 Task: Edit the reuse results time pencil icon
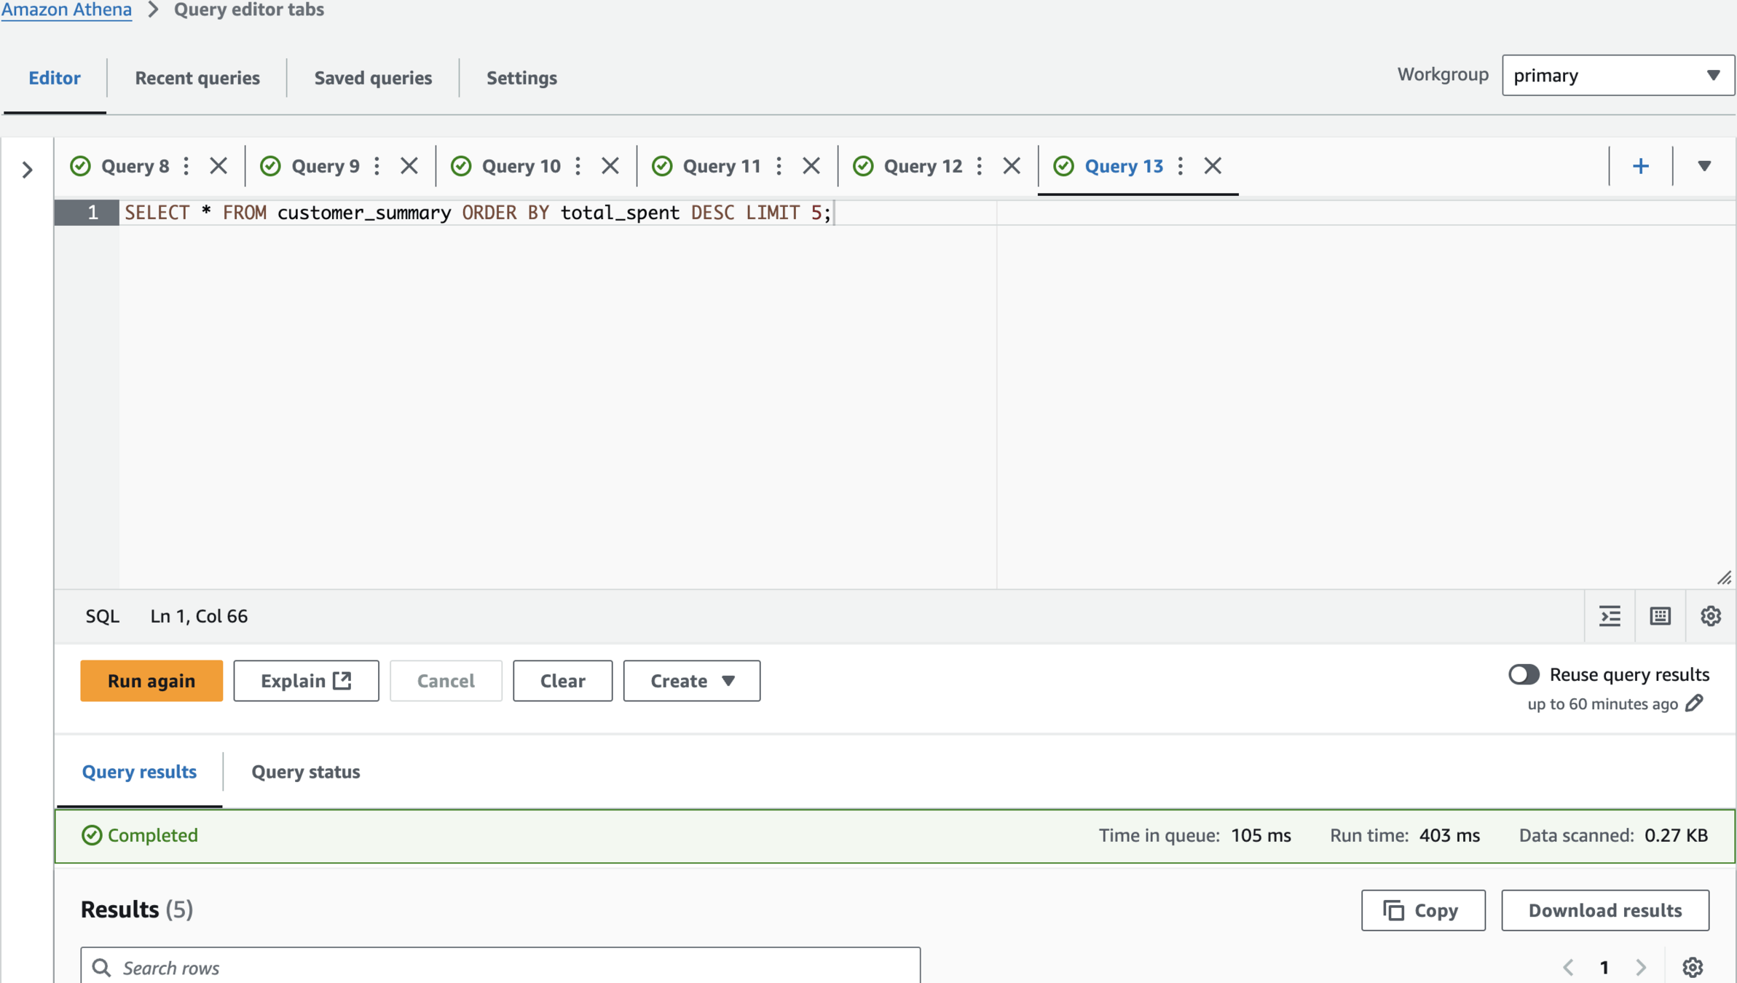click(x=1695, y=703)
